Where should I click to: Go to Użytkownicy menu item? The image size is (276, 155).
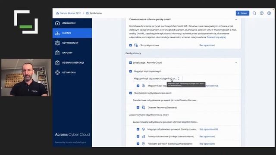tap(72, 43)
